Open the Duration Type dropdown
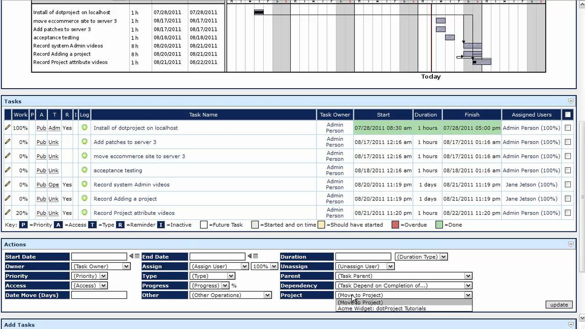 (x=421, y=256)
